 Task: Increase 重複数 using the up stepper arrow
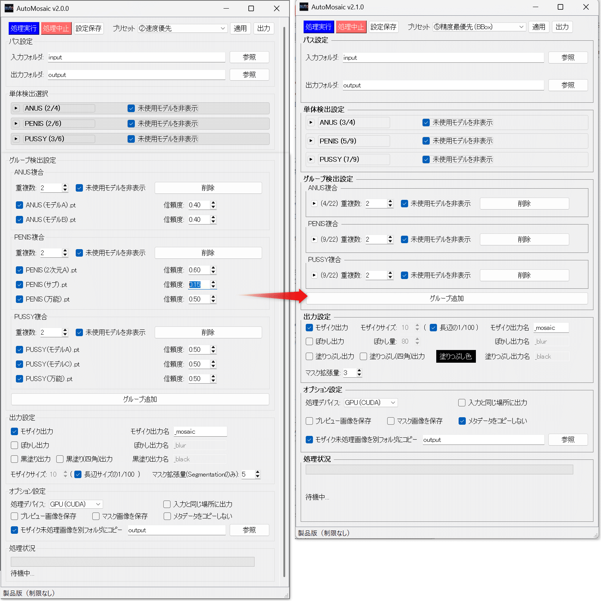pos(65,186)
